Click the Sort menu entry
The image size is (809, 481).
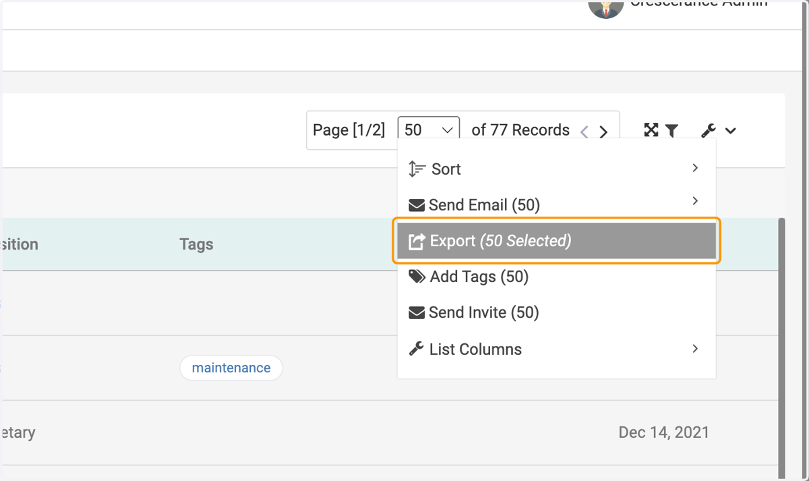point(556,169)
